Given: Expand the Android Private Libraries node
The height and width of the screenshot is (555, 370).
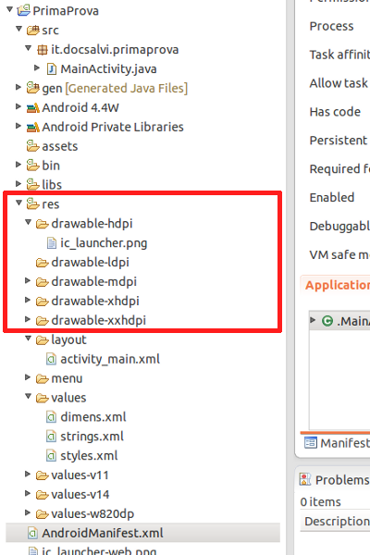Looking at the screenshot, I should (18, 126).
